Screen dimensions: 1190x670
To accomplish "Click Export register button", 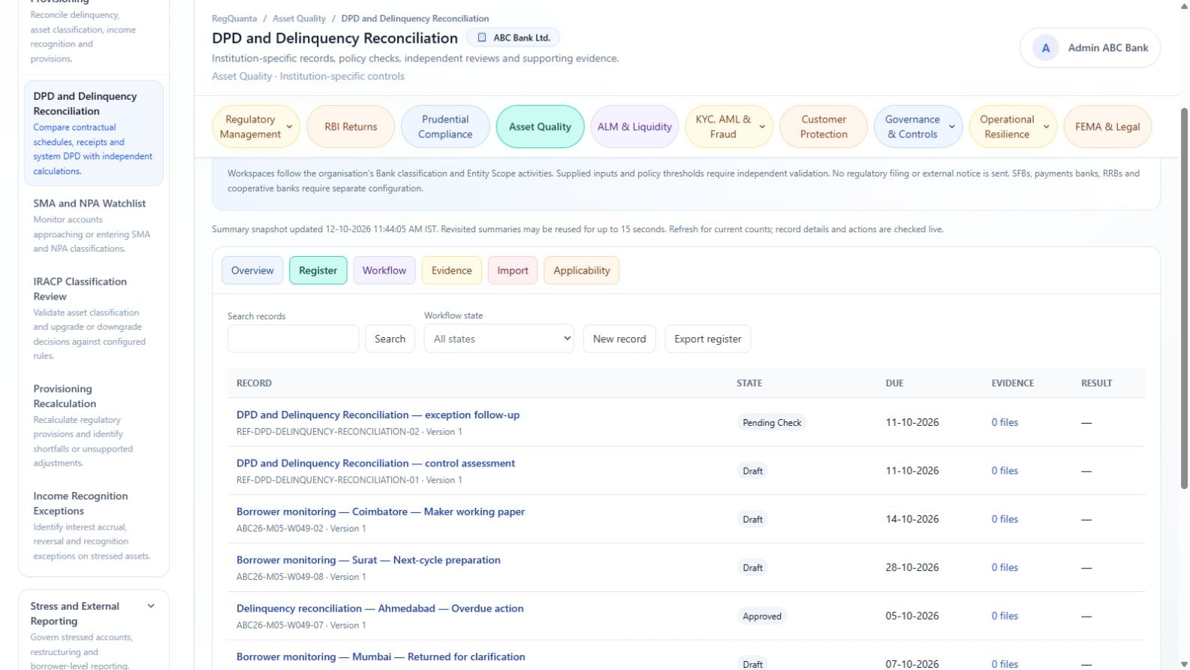I will point(708,339).
